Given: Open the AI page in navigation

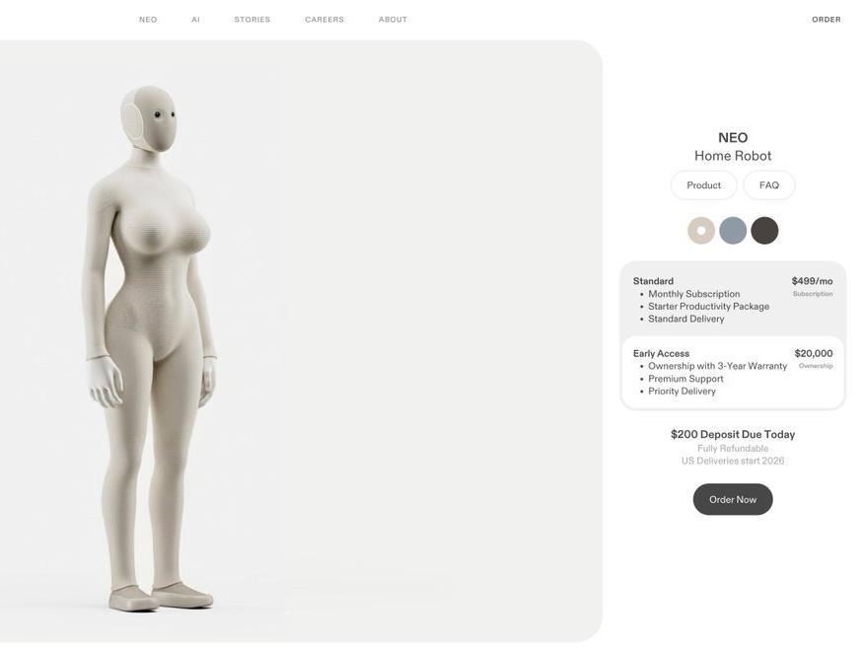Looking at the screenshot, I should click(195, 20).
